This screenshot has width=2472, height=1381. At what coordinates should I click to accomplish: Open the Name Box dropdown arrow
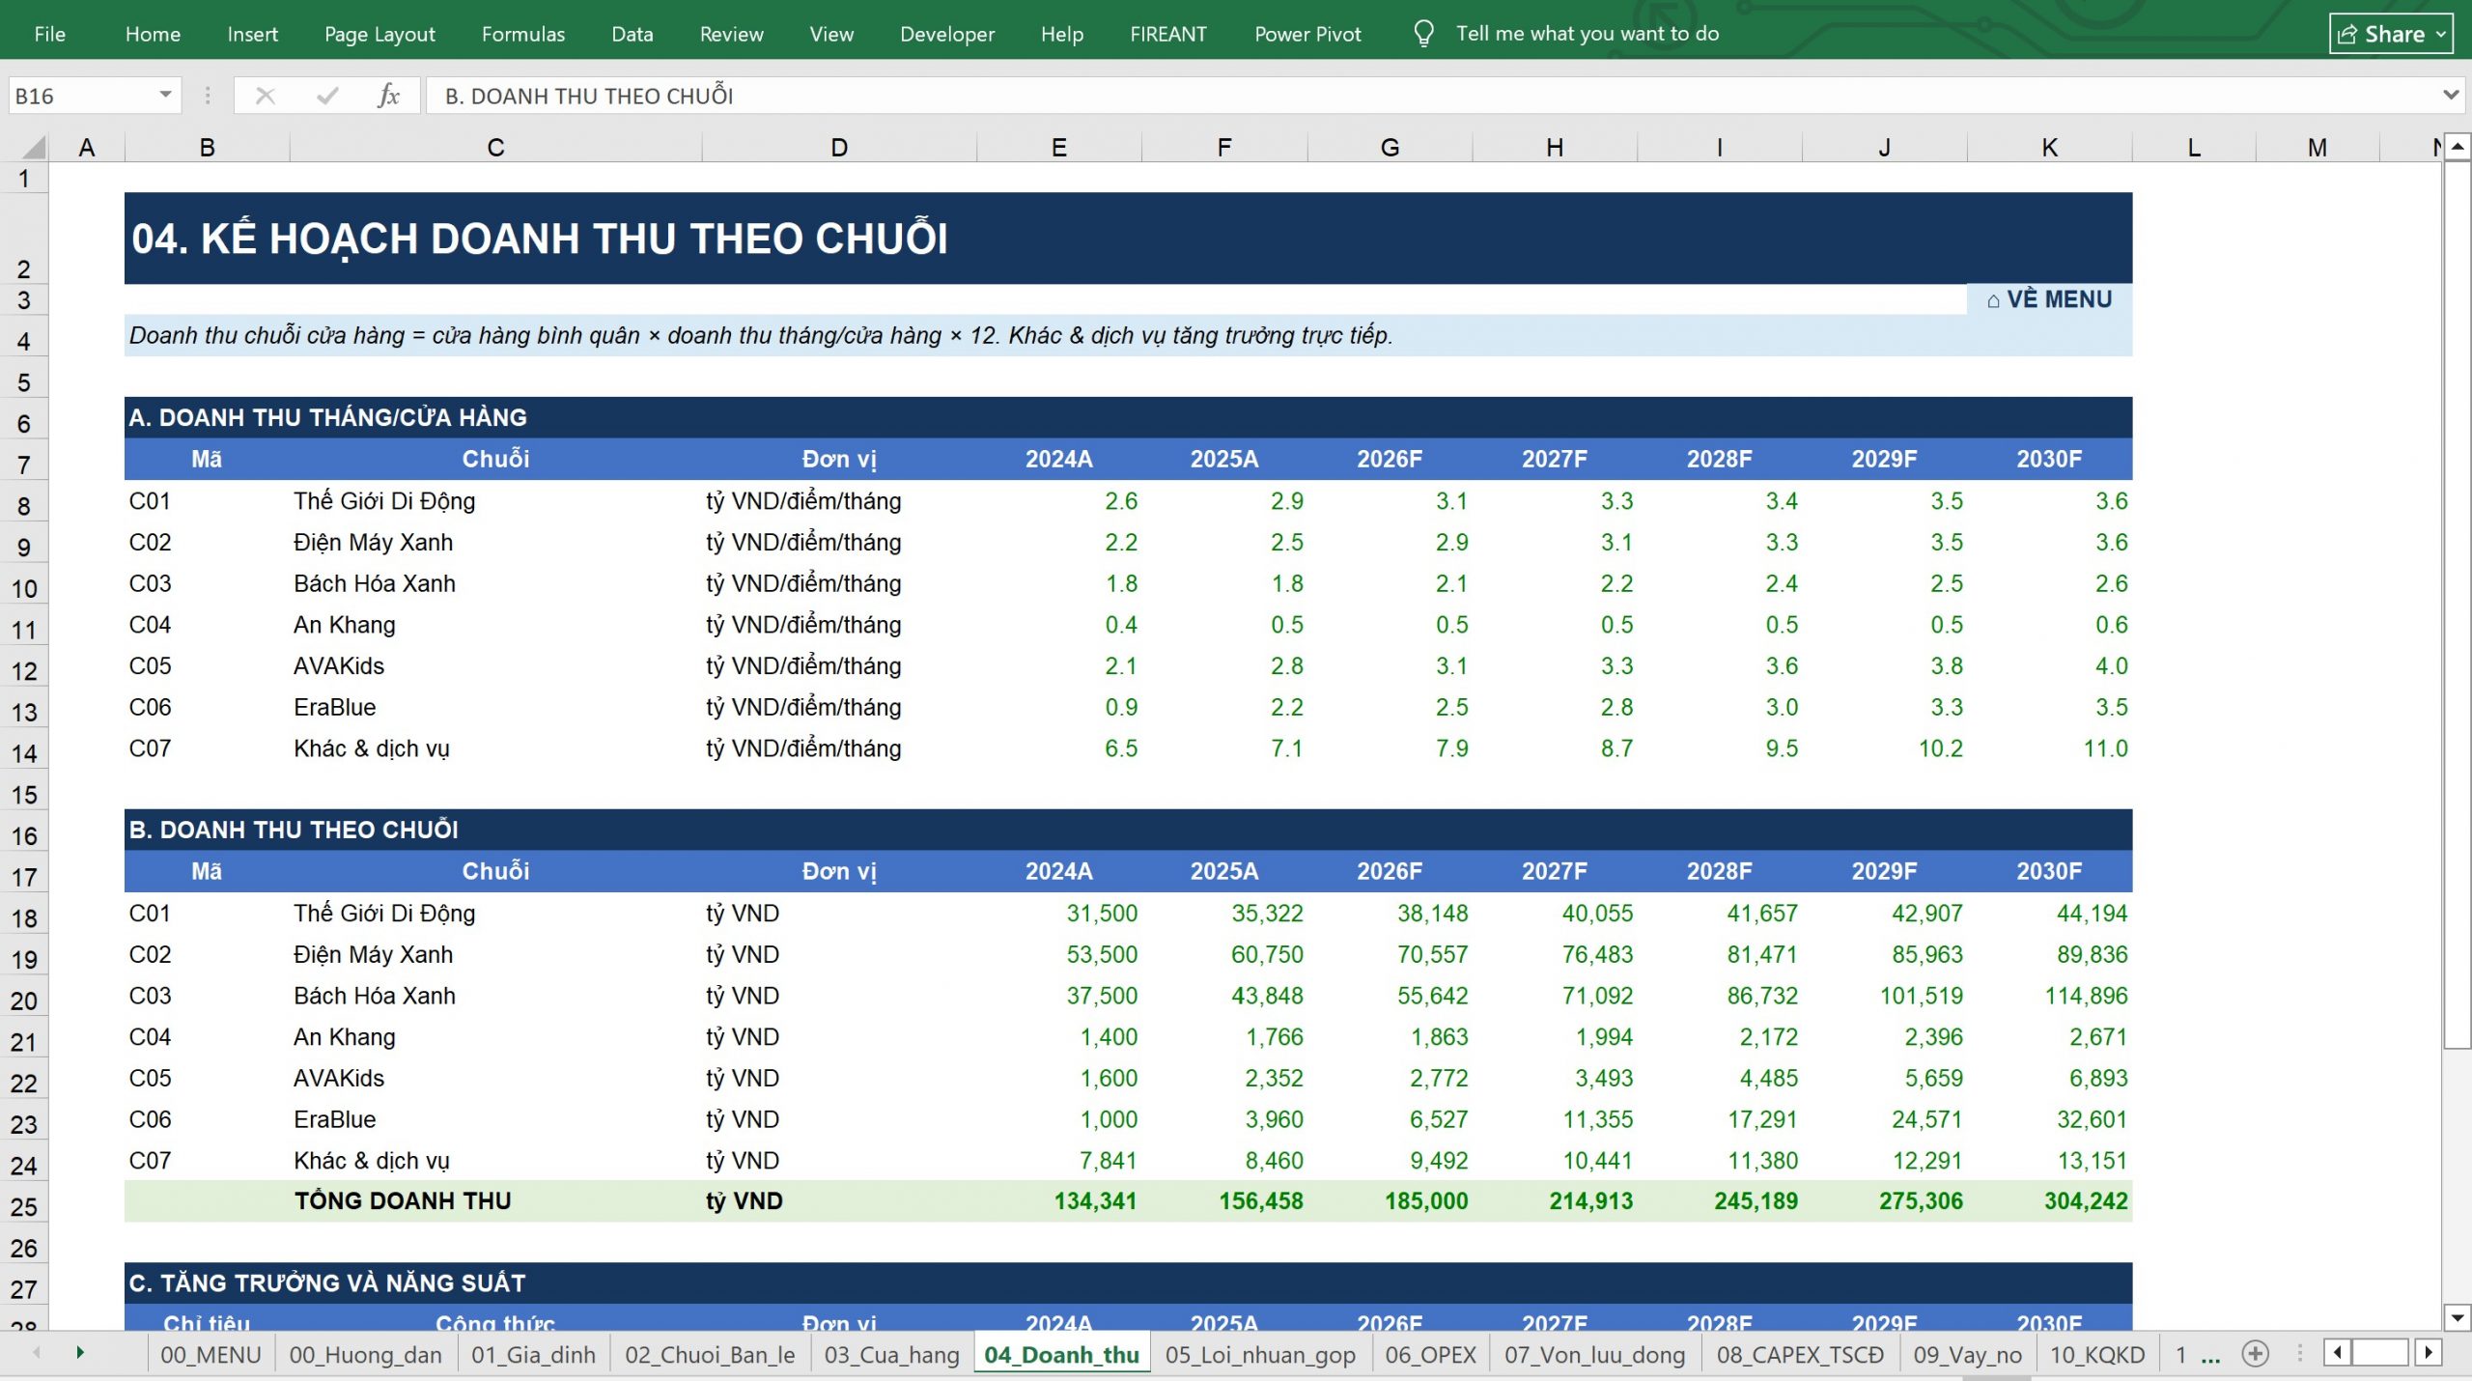click(165, 95)
